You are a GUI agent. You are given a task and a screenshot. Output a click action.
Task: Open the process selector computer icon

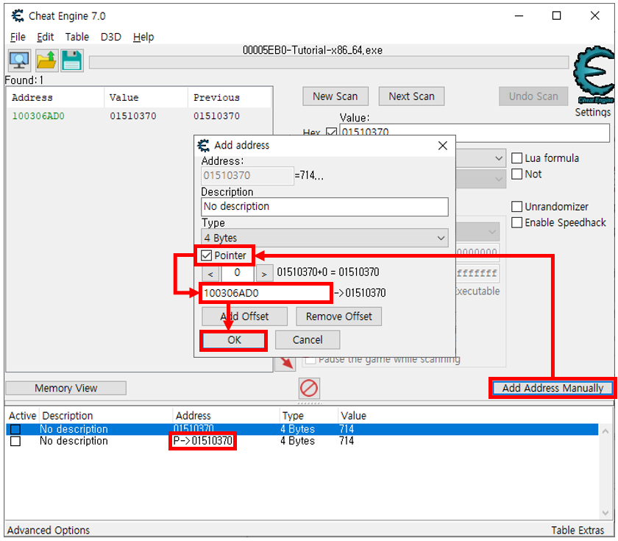click(x=19, y=60)
